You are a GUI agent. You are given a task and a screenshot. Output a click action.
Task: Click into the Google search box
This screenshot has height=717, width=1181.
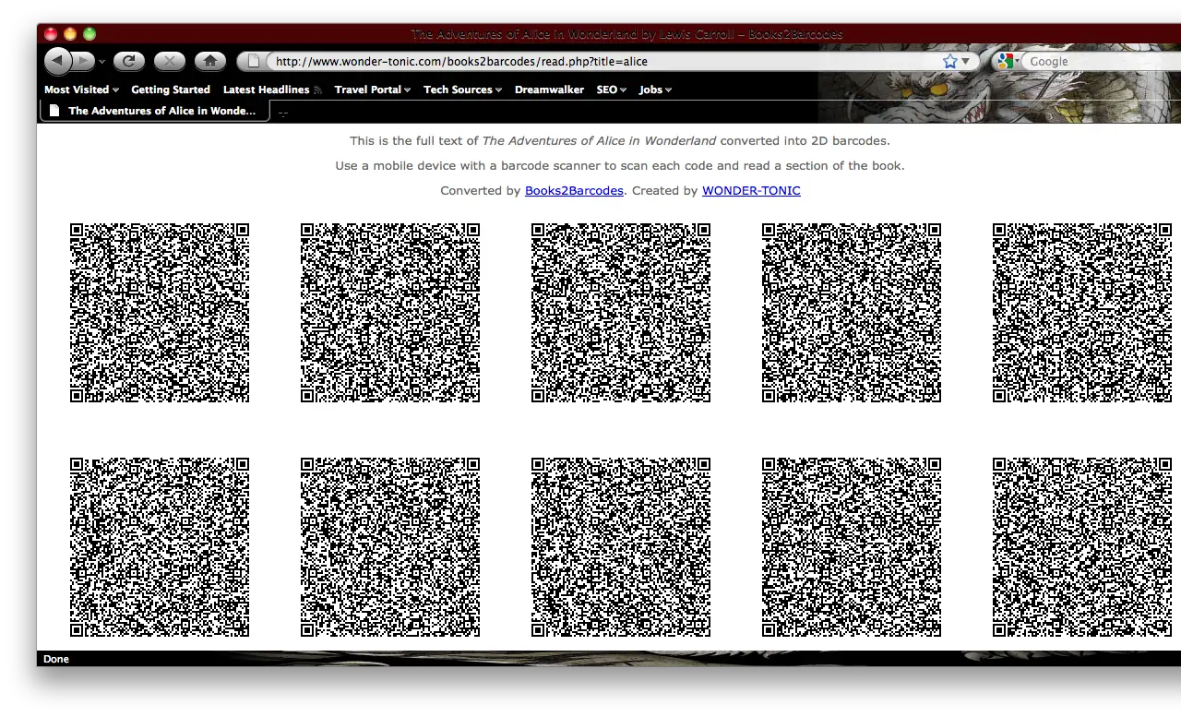(1098, 62)
